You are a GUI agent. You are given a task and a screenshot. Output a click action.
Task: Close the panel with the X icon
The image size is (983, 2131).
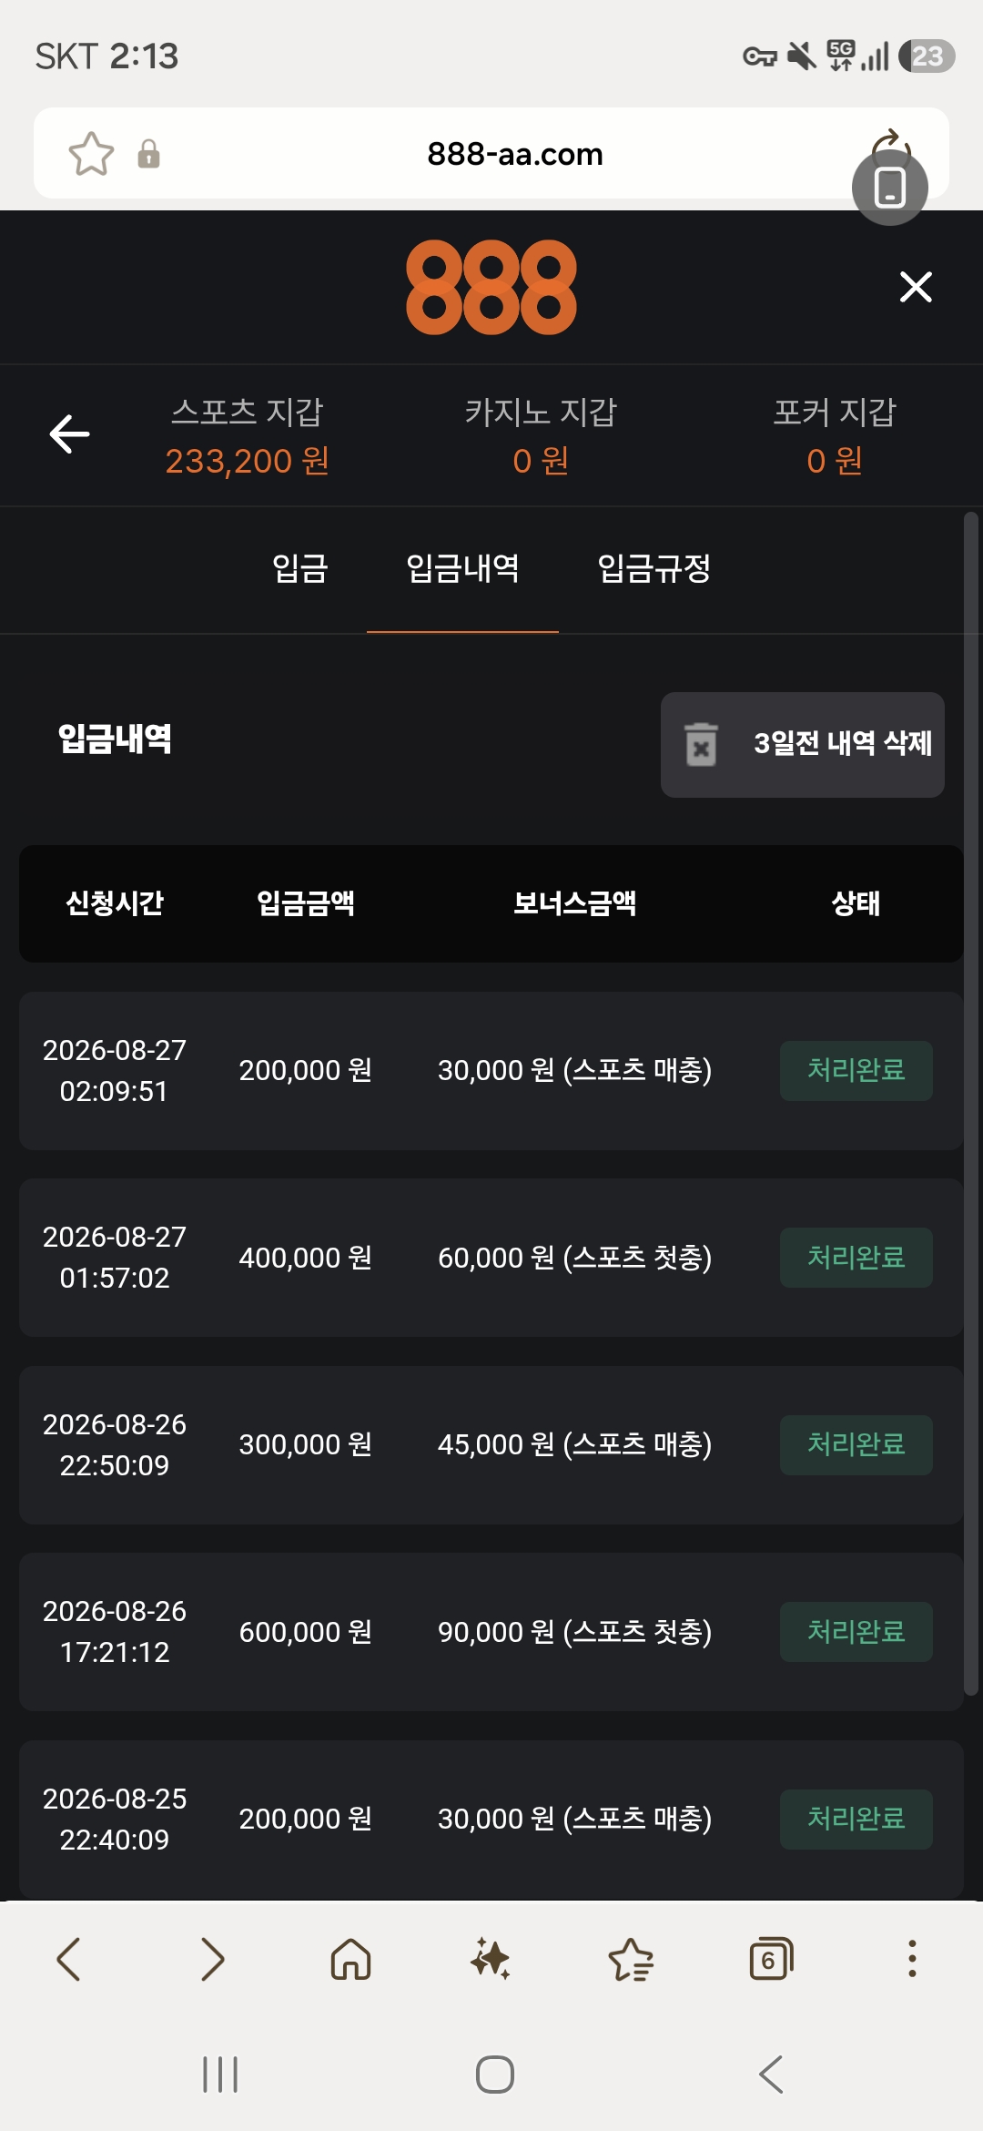916,287
